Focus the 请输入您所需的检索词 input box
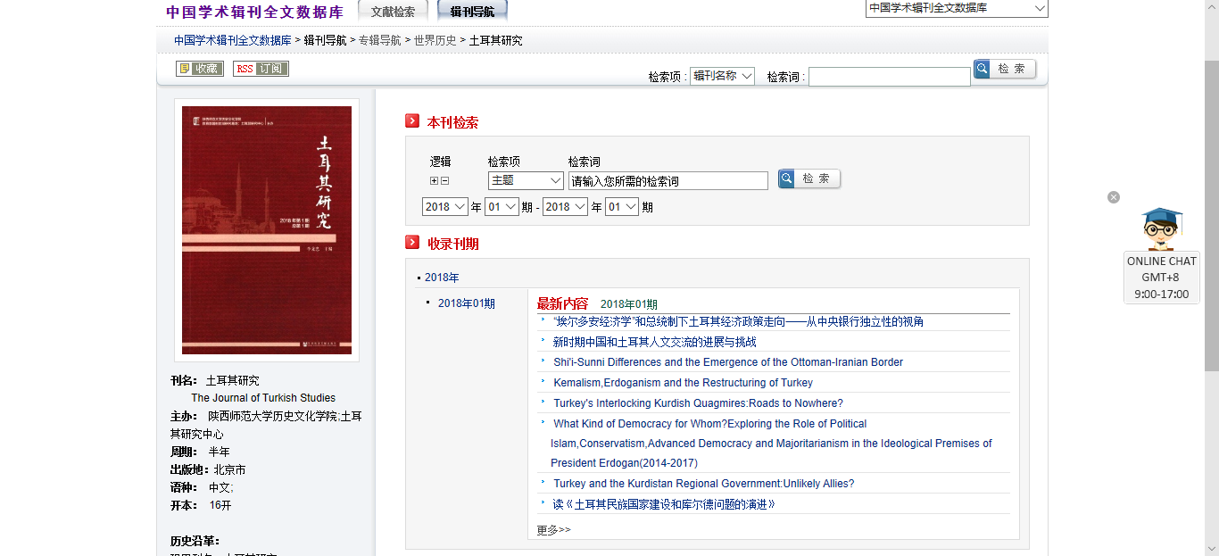 coord(668,181)
